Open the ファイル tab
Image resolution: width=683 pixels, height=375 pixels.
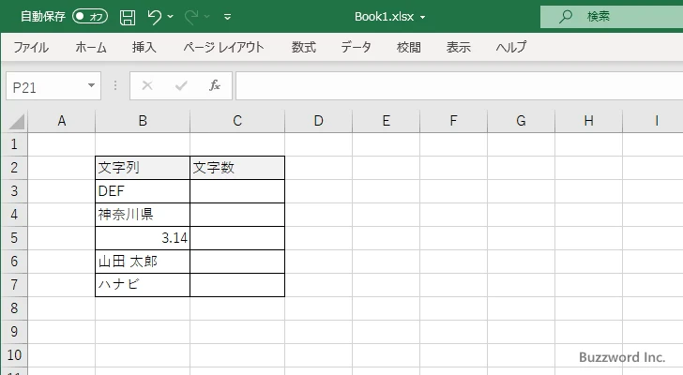pyautogui.click(x=31, y=47)
